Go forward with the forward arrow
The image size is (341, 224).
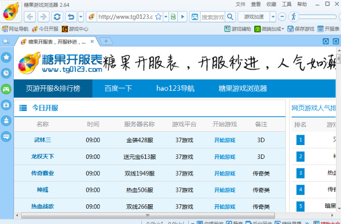coord(43,17)
